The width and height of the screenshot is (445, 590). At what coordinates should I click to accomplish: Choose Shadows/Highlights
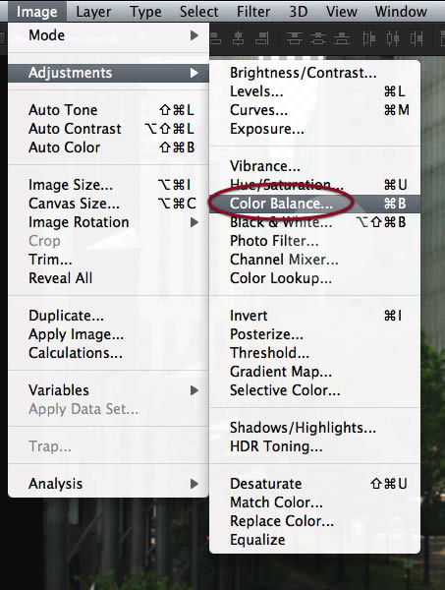click(314, 428)
